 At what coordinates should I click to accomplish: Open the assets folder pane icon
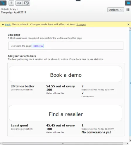(x=128, y=3)
